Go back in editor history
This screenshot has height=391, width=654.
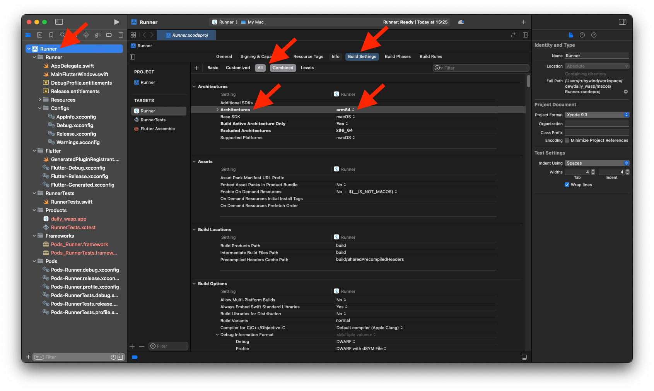pyautogui.click(x=144, y=35)
